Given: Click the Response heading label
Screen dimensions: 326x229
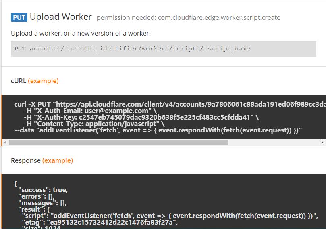Looking at the screenshot, I should tap(26, 161).
